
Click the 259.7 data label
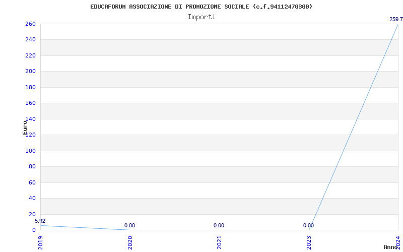[x=396, y=19]
